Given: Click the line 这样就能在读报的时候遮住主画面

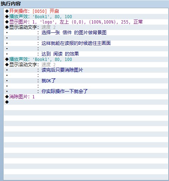Looking at the screenshot, I should point(86,43).
